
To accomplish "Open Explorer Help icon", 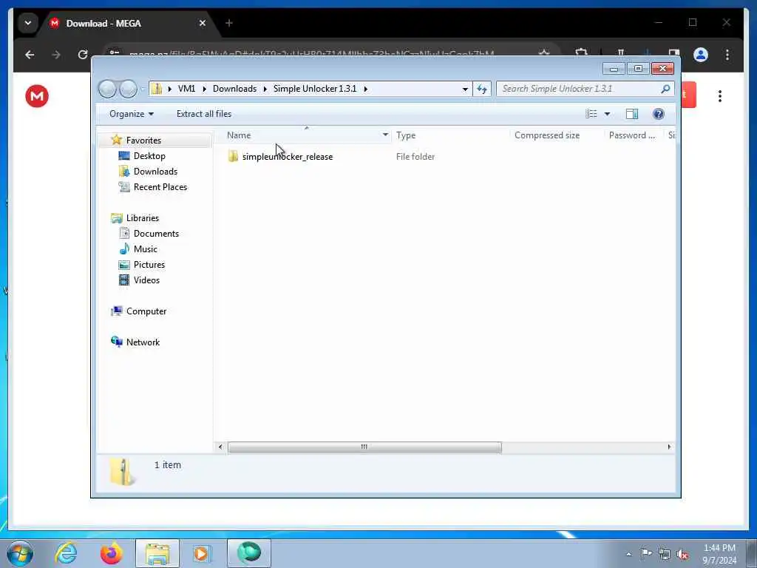I will pyautogui.click(x=659, y=114).
